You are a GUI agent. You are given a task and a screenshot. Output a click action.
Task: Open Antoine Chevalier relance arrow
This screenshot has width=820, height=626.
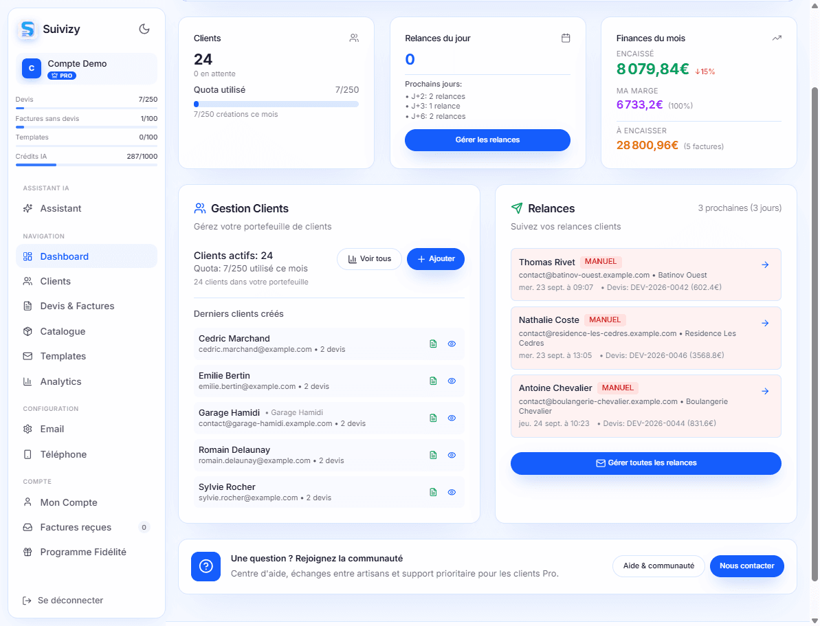pos(765,391)
